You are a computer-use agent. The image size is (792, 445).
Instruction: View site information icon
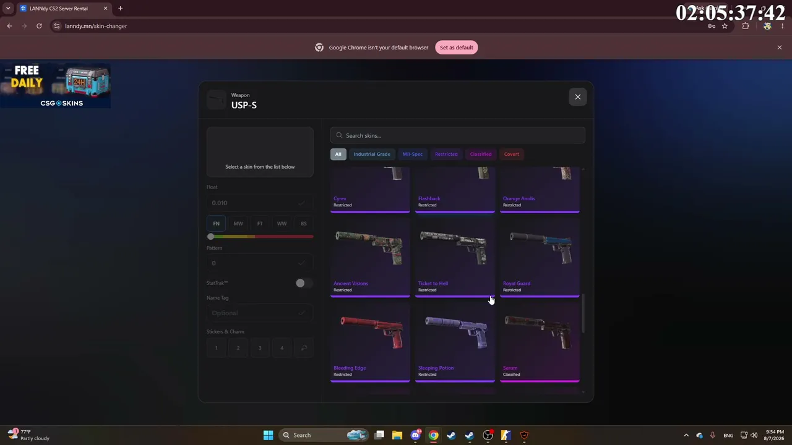click(x=56, y=26)
